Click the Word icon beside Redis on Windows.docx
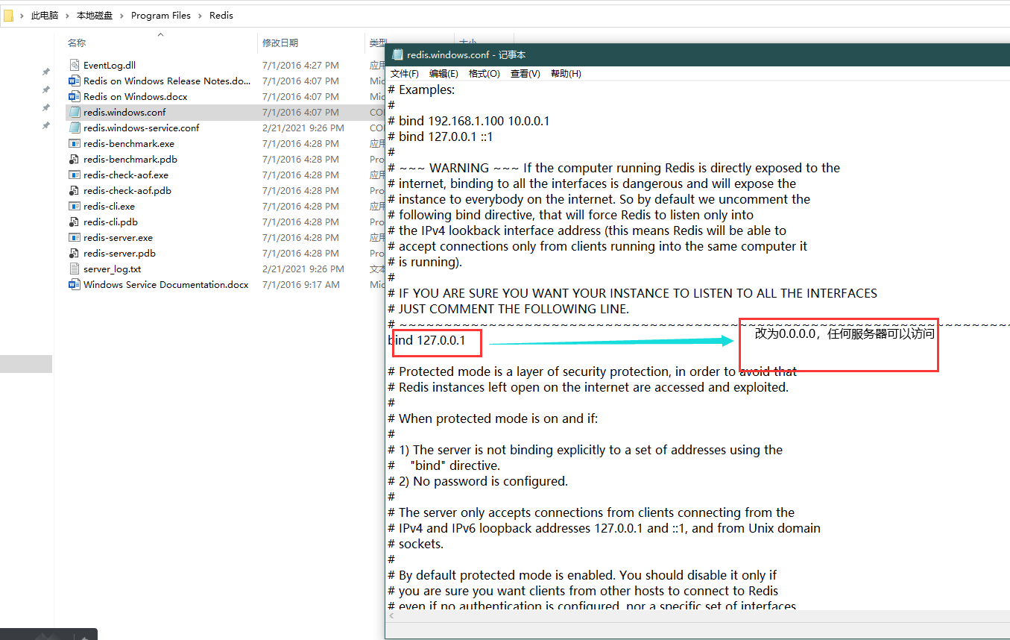The image size is (1010, 640). [x=74, y=96]
